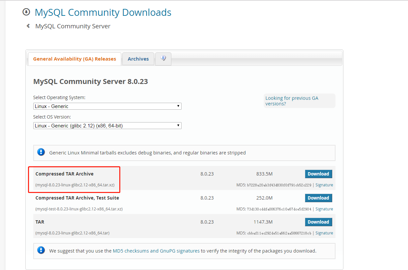Open Signature link for Compressed TAR Archive
408x270 pixels.
[324, 185]
